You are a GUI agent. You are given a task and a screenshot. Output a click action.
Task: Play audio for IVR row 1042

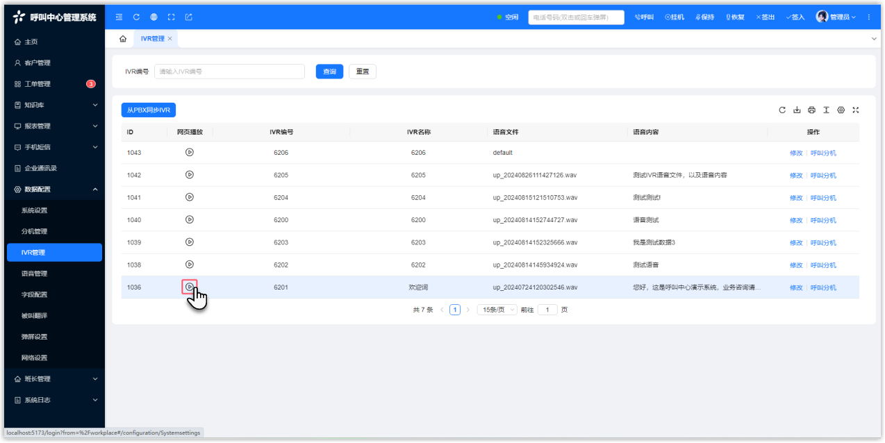pos(190,175)
